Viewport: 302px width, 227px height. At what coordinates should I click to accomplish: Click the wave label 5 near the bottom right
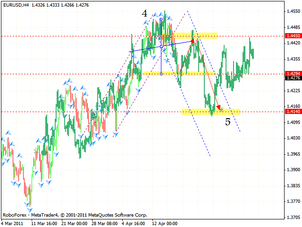point(227,122)
